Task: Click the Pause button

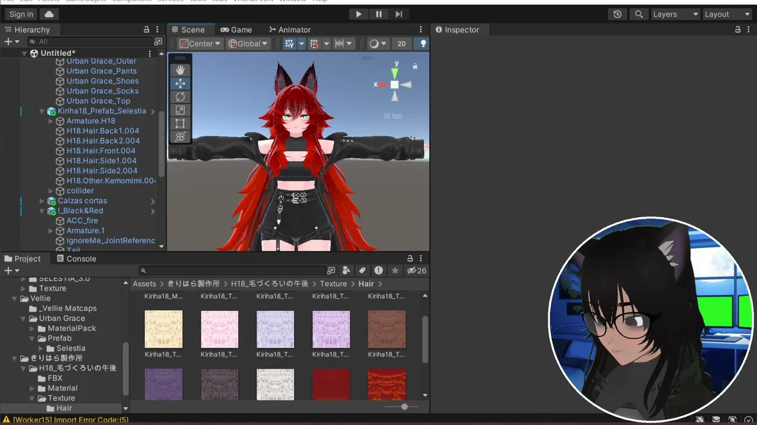Action: tap(378, 14)
